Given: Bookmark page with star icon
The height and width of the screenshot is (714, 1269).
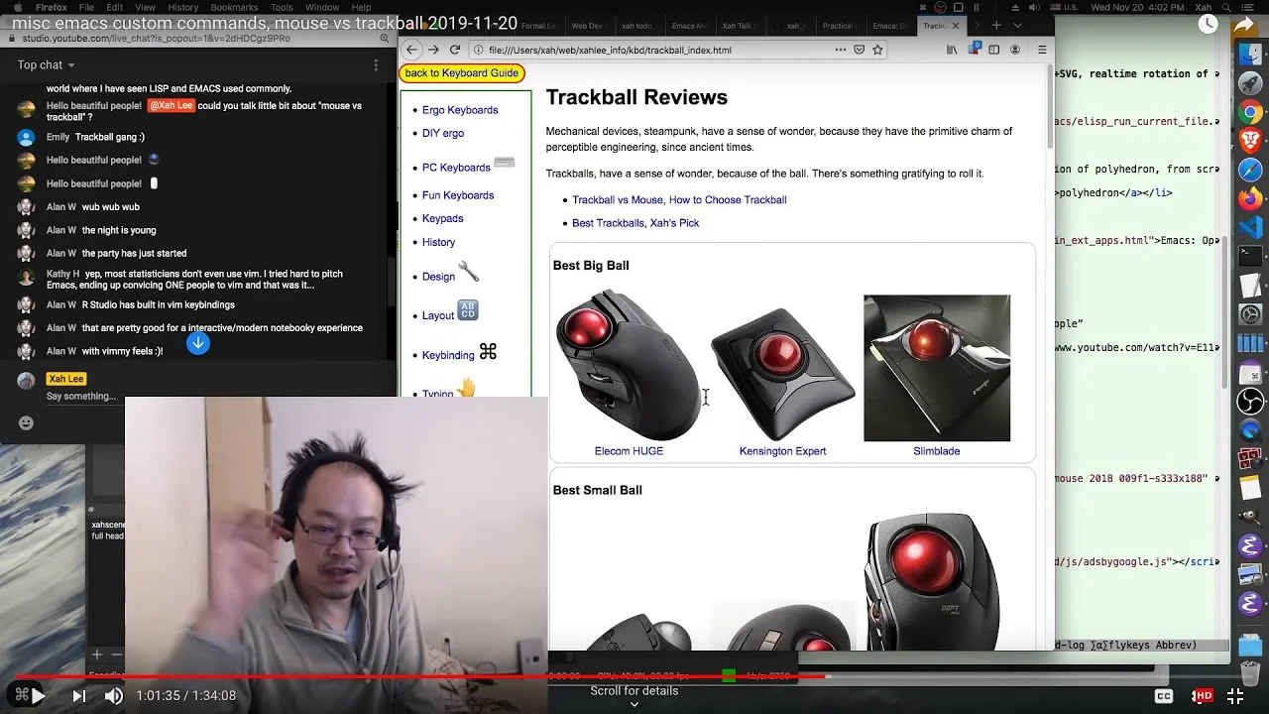Looking at the screenshot, I should pos(877,50).
